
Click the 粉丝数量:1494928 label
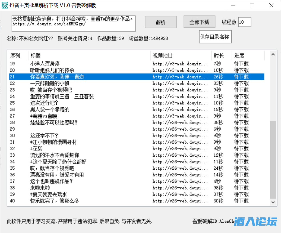(149, 38)
